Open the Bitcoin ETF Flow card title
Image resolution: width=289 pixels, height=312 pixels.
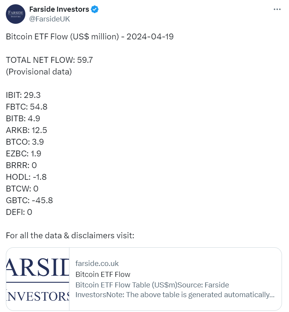click(x=103, y=275)
